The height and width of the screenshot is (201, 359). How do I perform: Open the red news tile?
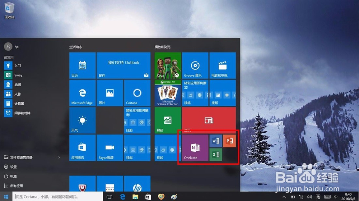click(209, 120)
